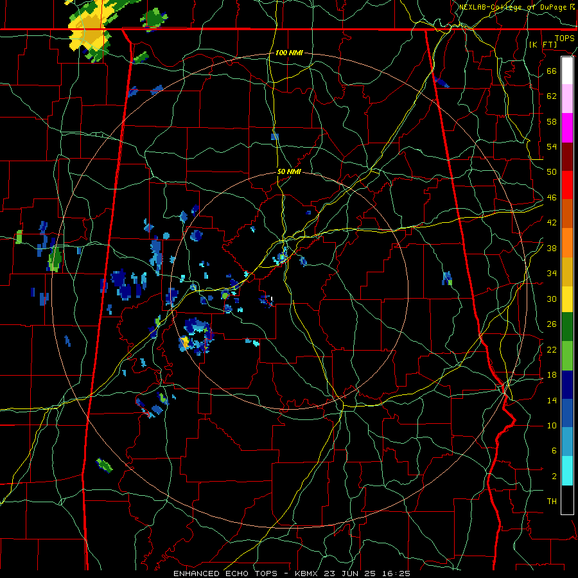Click the TH threshold label
The height and width of the screenshot is (578, 578).
[x=552, y=502]
